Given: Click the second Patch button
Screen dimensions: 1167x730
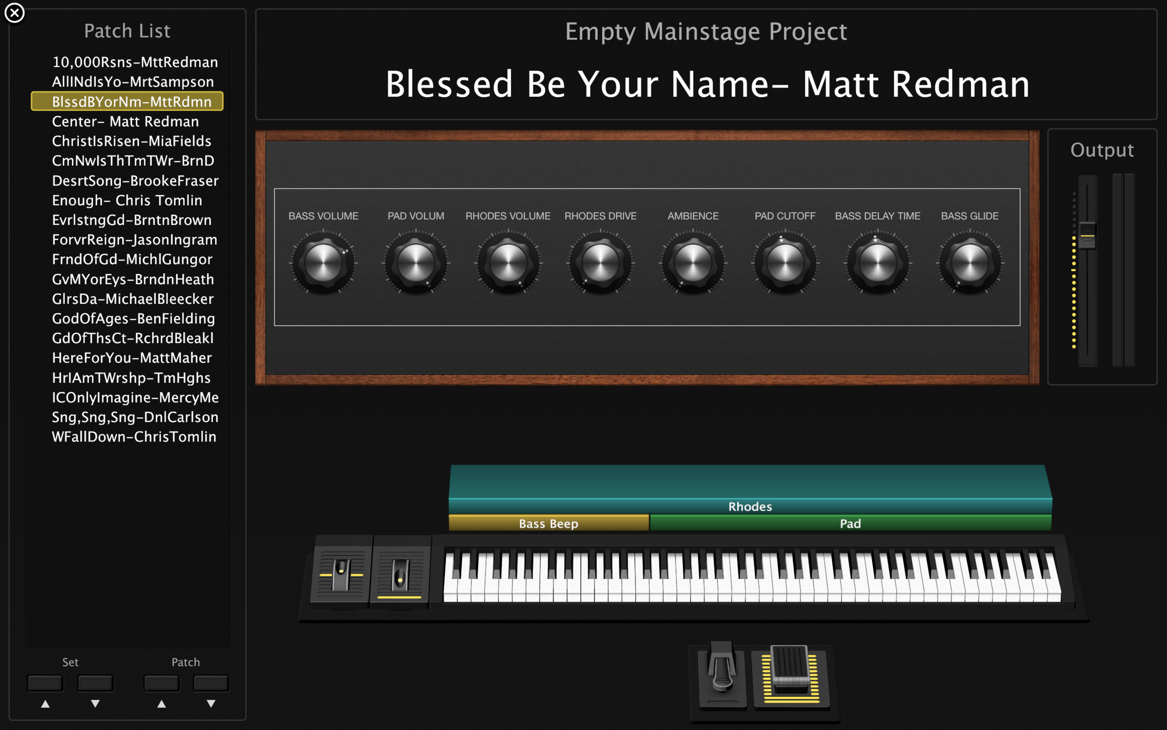Looking at the screenshot, I should pyautogui.click(x=211, y=683).
